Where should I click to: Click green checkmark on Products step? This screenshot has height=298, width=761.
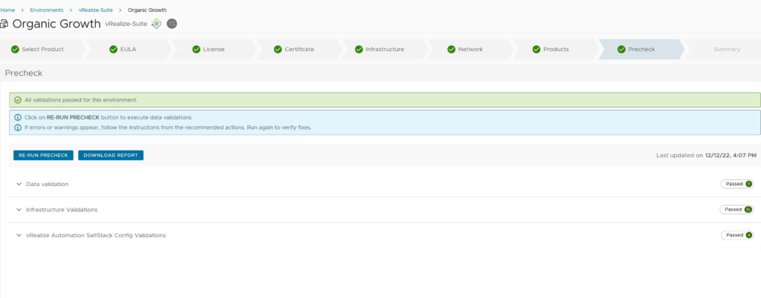(537, 50)
